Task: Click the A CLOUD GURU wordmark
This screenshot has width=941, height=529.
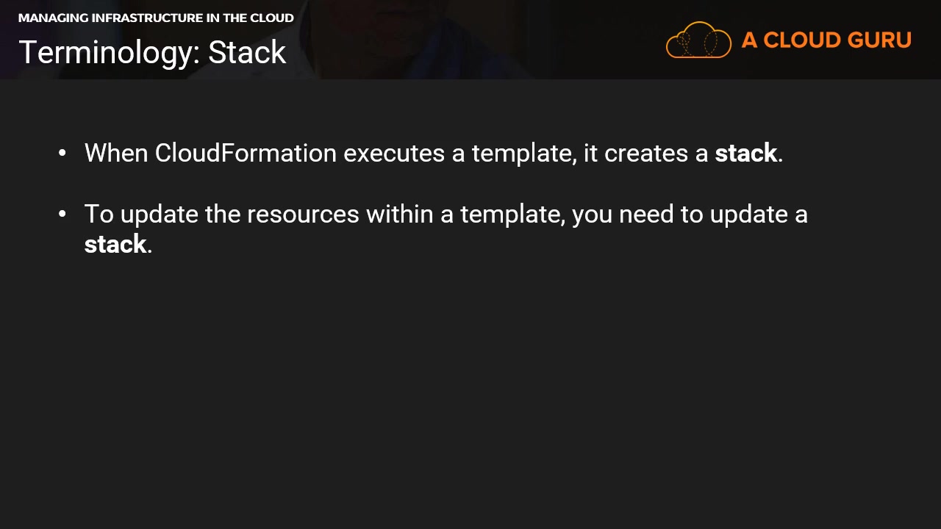Action: coord(826,40)
